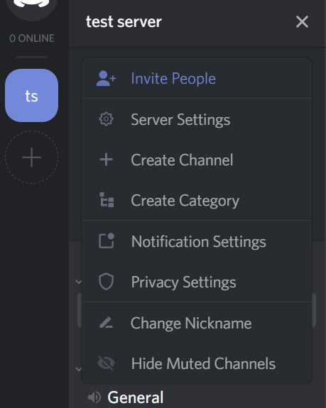Click the Server Settings gear icon
This screenshot has height=408, width=326.
pos(106,119)
